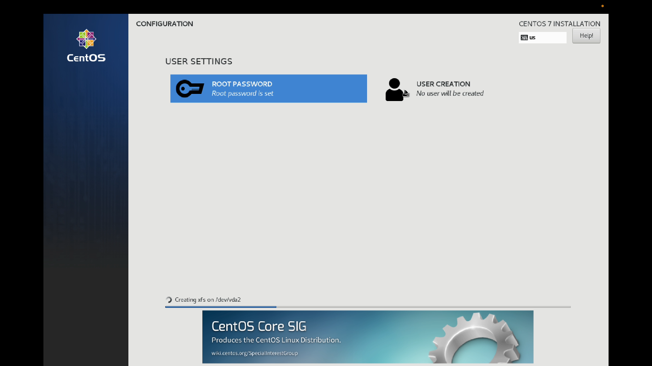Click the Help! button

[586, 36]
